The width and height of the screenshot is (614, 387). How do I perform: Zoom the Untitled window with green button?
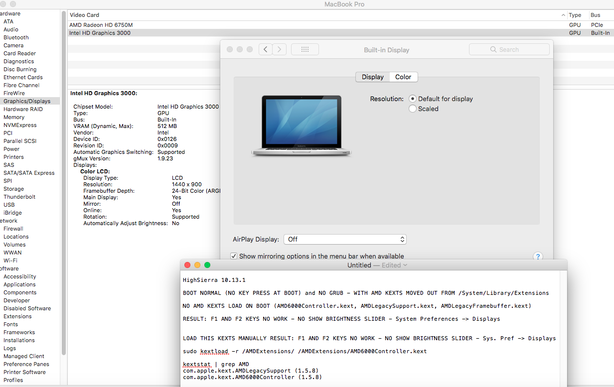point(207,265)
